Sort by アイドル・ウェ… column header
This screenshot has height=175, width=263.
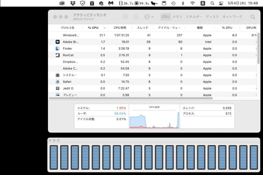point(169,28)
